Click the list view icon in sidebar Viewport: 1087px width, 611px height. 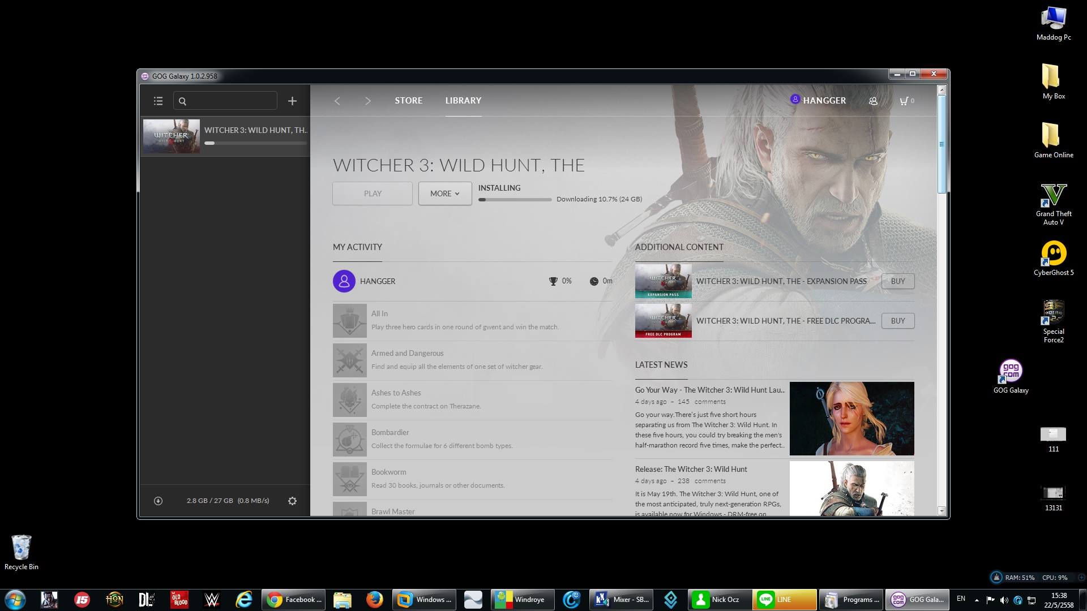pyautogui.click(x=158, y=101)
